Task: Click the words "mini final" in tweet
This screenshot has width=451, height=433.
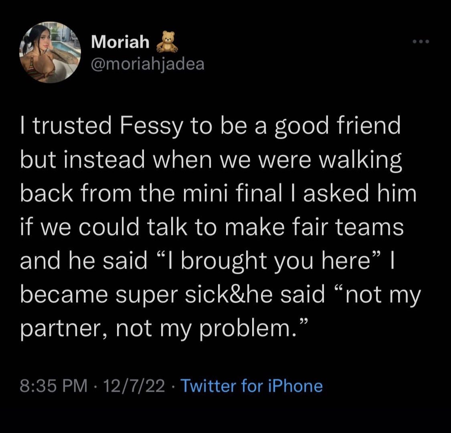Action: (233, 193)
